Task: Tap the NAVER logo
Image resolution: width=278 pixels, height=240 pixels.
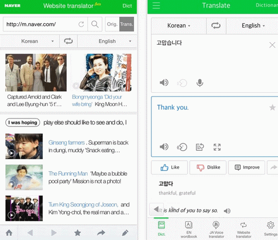Action: (13, 6)
